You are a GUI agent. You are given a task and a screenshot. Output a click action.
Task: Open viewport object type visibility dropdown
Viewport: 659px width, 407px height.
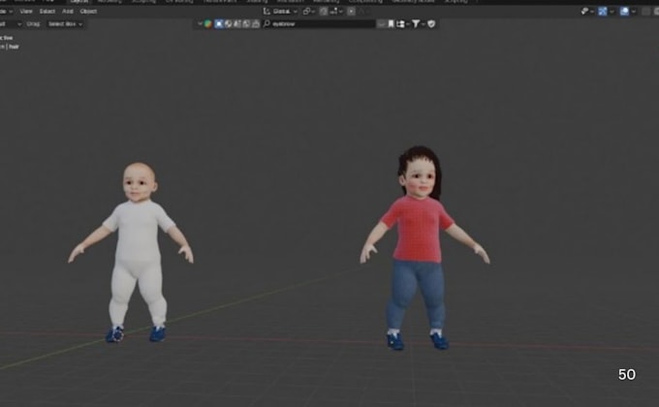587,12
